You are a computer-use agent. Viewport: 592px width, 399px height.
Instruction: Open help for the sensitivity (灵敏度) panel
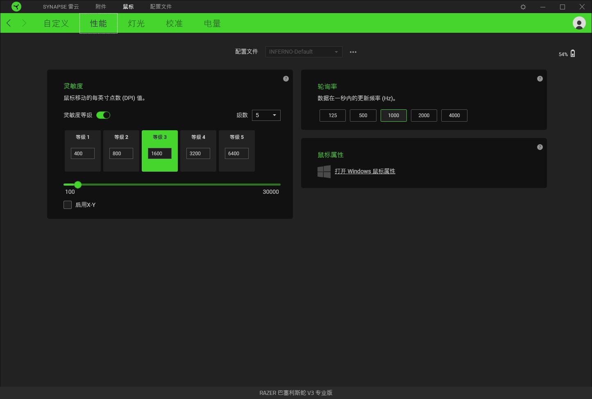286,79
